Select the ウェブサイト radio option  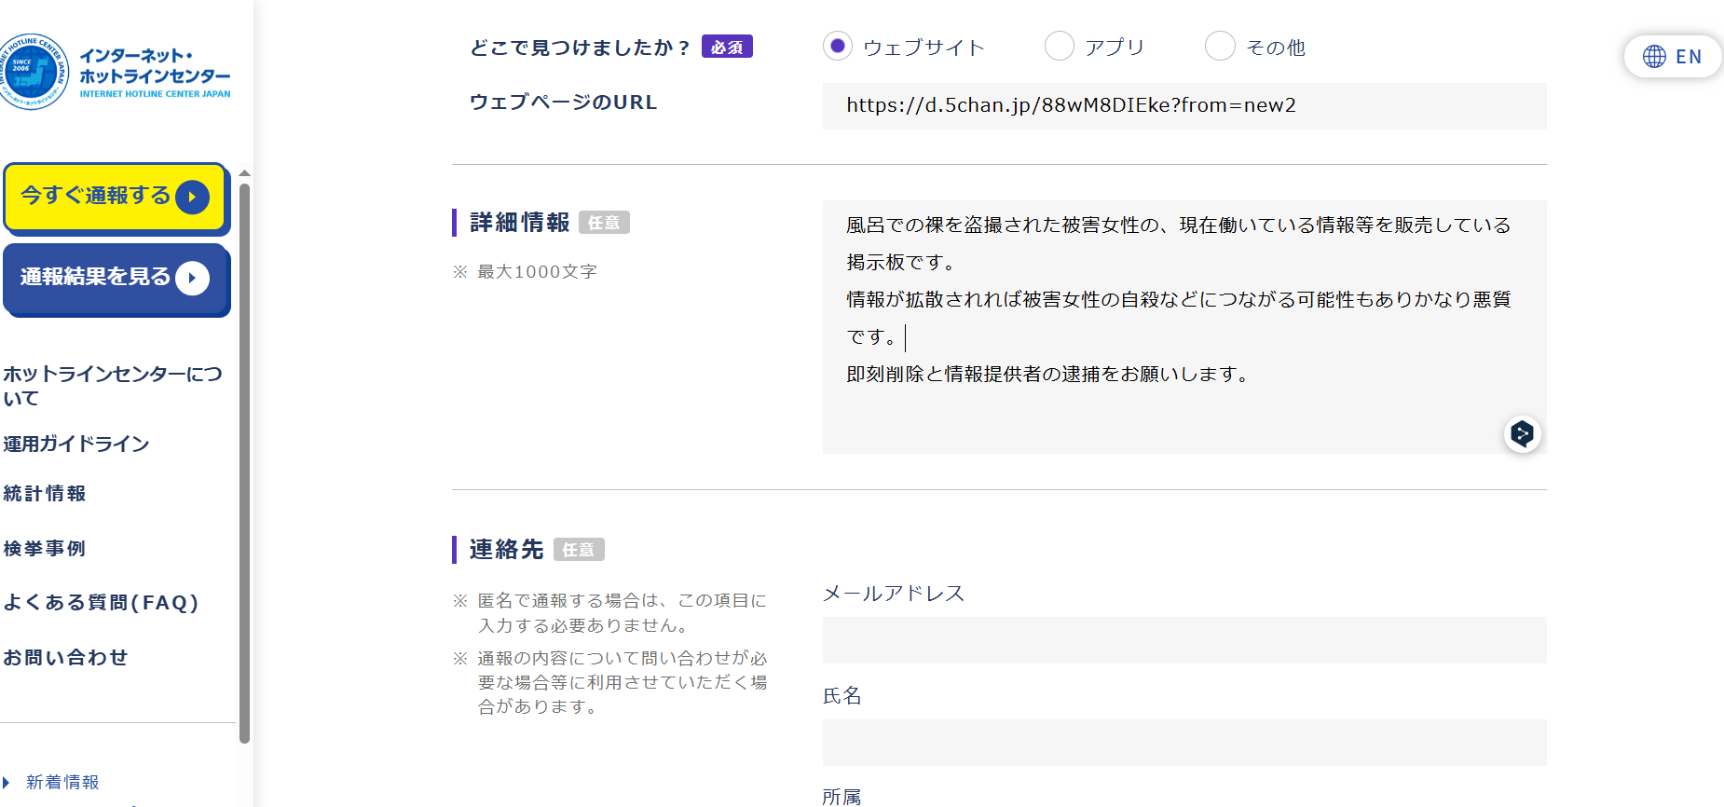point(838,46)
